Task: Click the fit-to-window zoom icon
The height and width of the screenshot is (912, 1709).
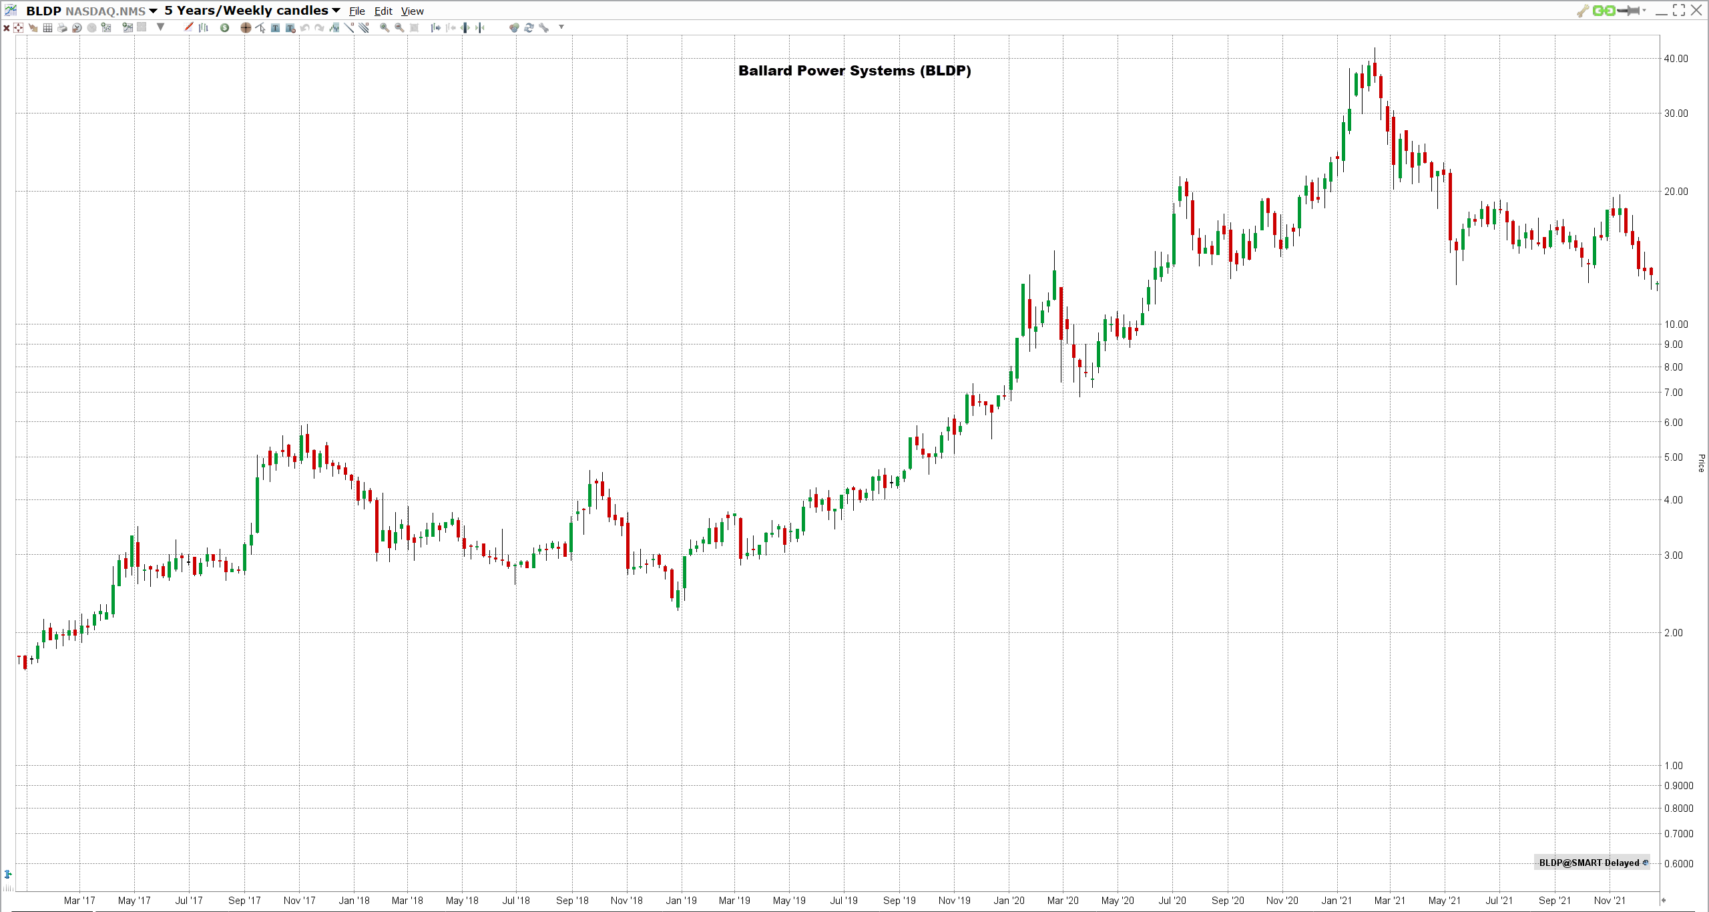Action: click(415, 28)
